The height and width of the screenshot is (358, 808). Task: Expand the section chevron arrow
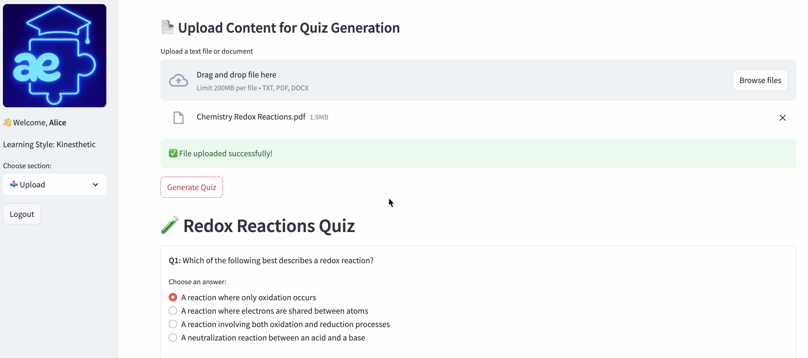pyautogui.click(x=95, y=185)
